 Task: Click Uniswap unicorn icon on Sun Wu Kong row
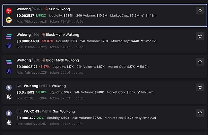[x=9, y=122]
